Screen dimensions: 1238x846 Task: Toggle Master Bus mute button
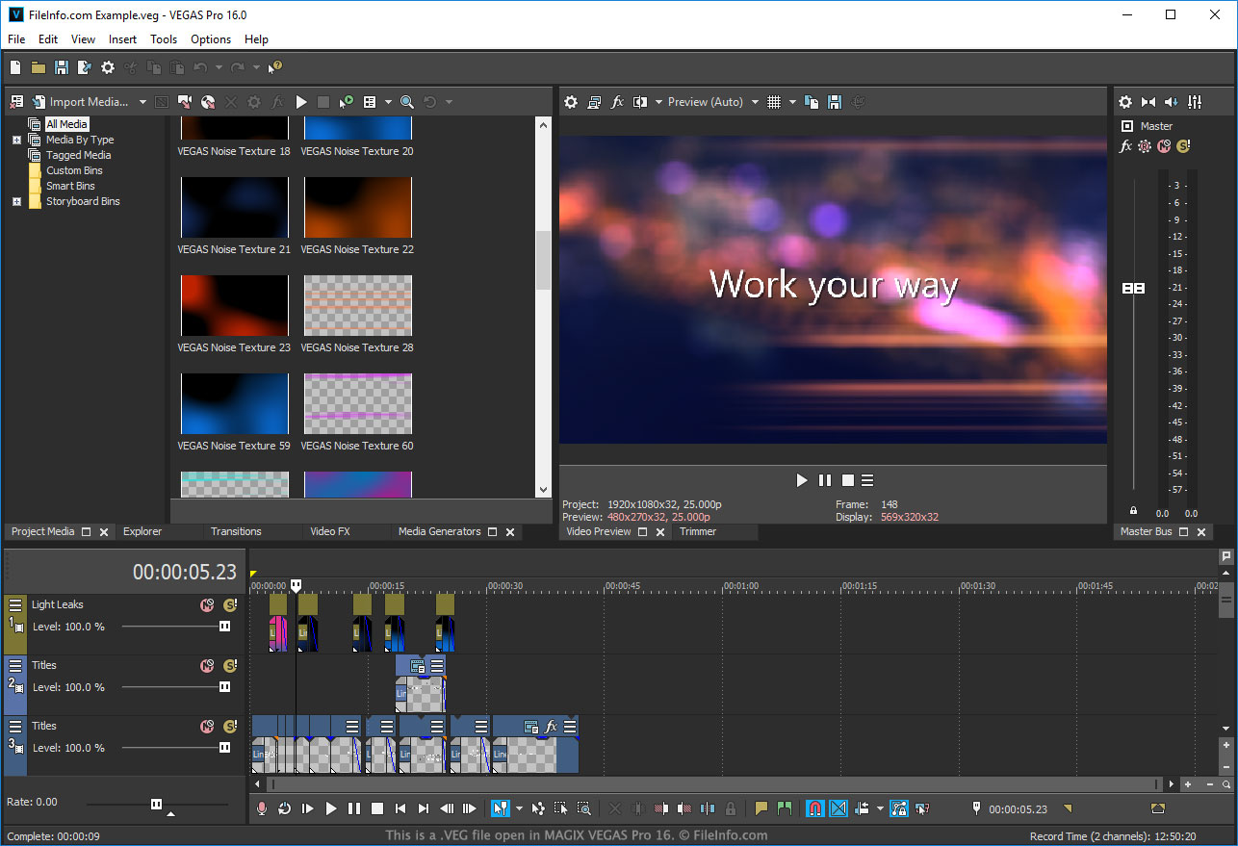(x=1164, y=146)
